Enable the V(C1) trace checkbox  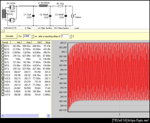[3, 72]
